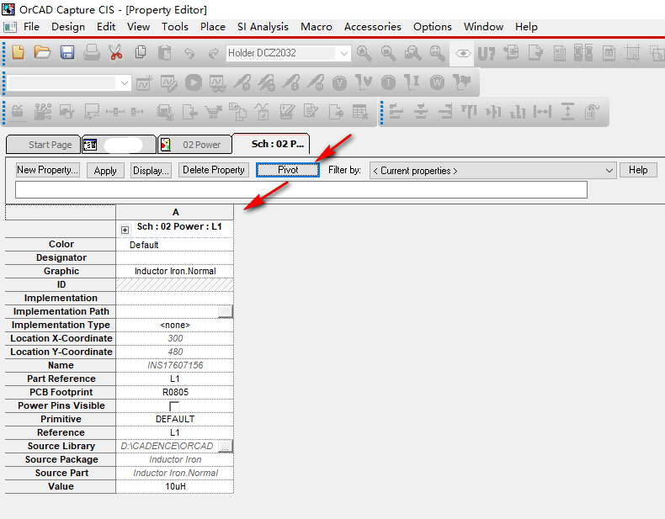The image size is (665, 519).
Task: Open the File menu
Action: click(31, 27)
